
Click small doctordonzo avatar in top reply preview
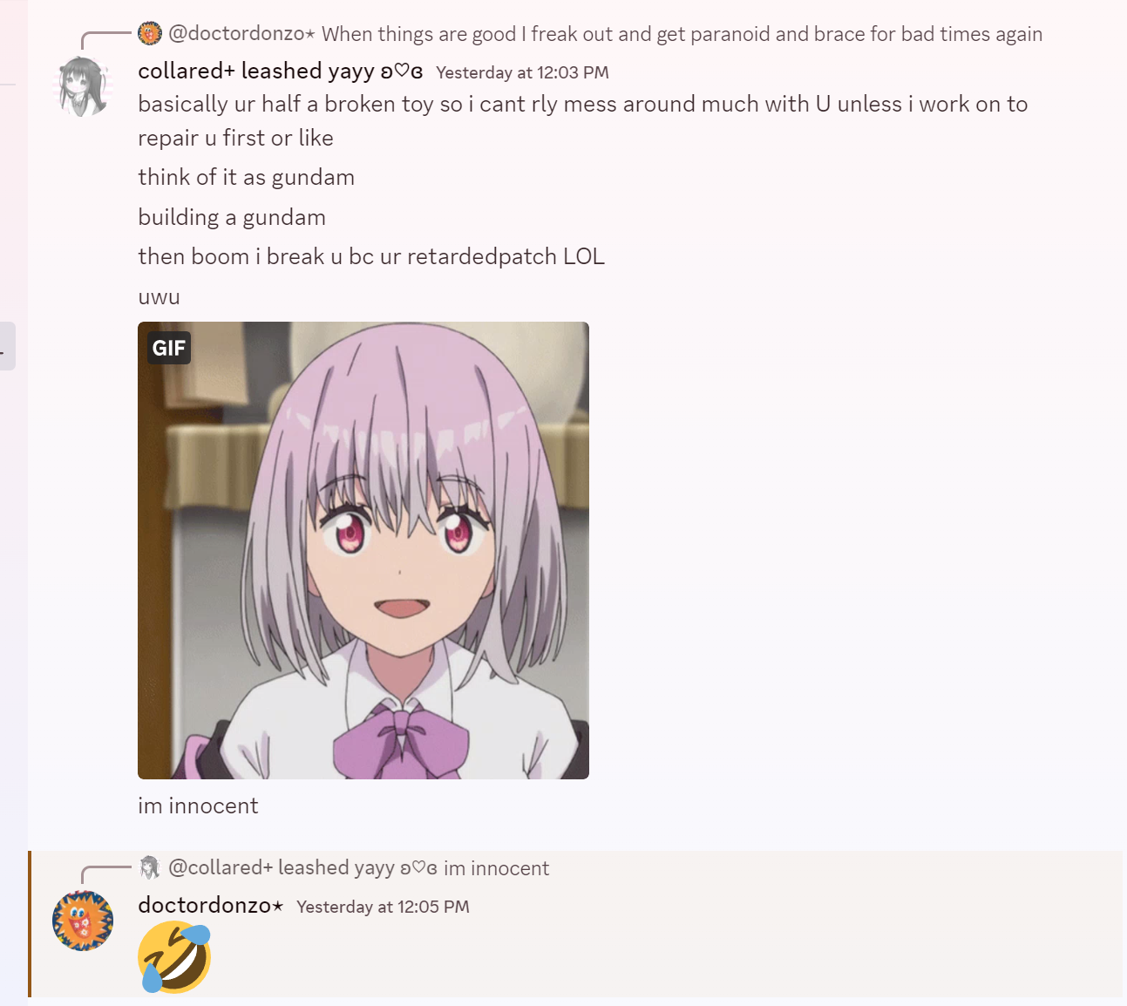pos(150,34)
